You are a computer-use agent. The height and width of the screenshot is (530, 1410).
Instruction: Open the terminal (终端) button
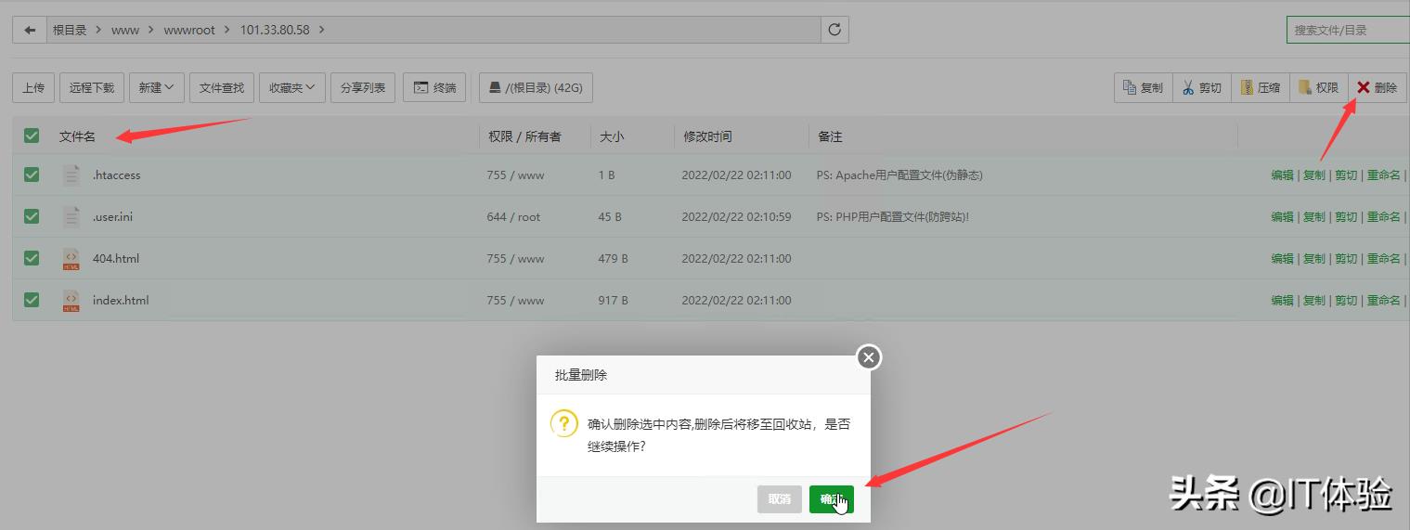pyautogui.click(x=434, y=87)
